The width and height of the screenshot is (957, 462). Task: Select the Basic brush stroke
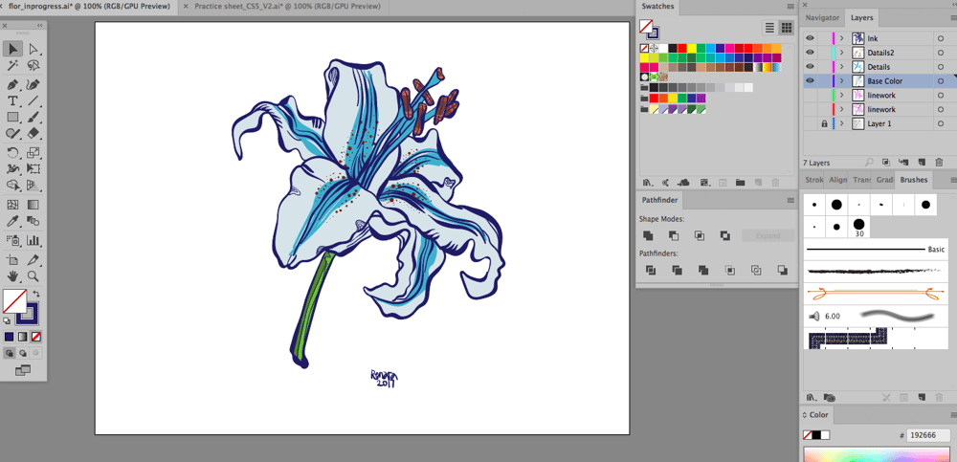875,250
